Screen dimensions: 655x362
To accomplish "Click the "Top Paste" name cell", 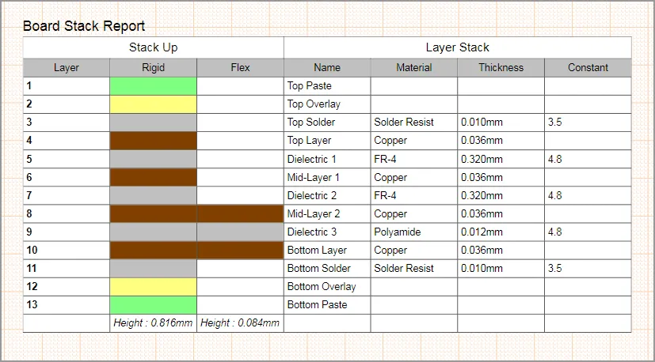I will coord(327,86).
